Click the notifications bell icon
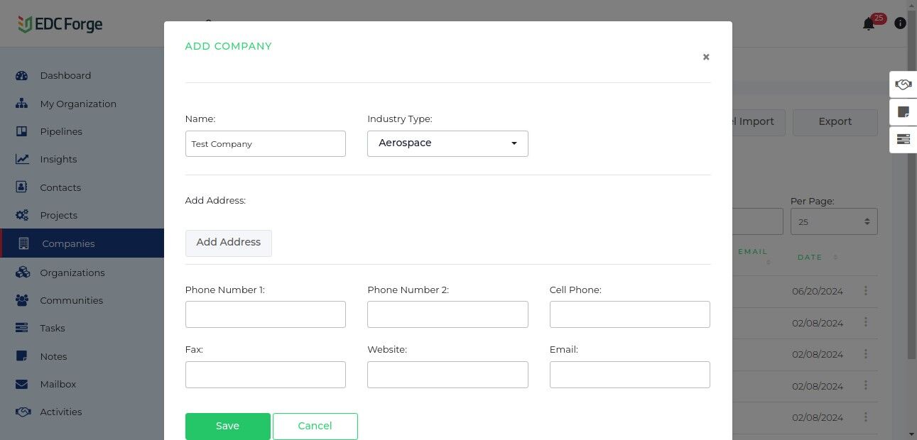917x440 pixels. (868, 24)
